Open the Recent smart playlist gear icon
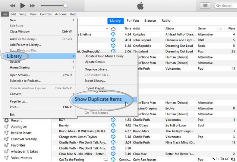 coord(6,120)
